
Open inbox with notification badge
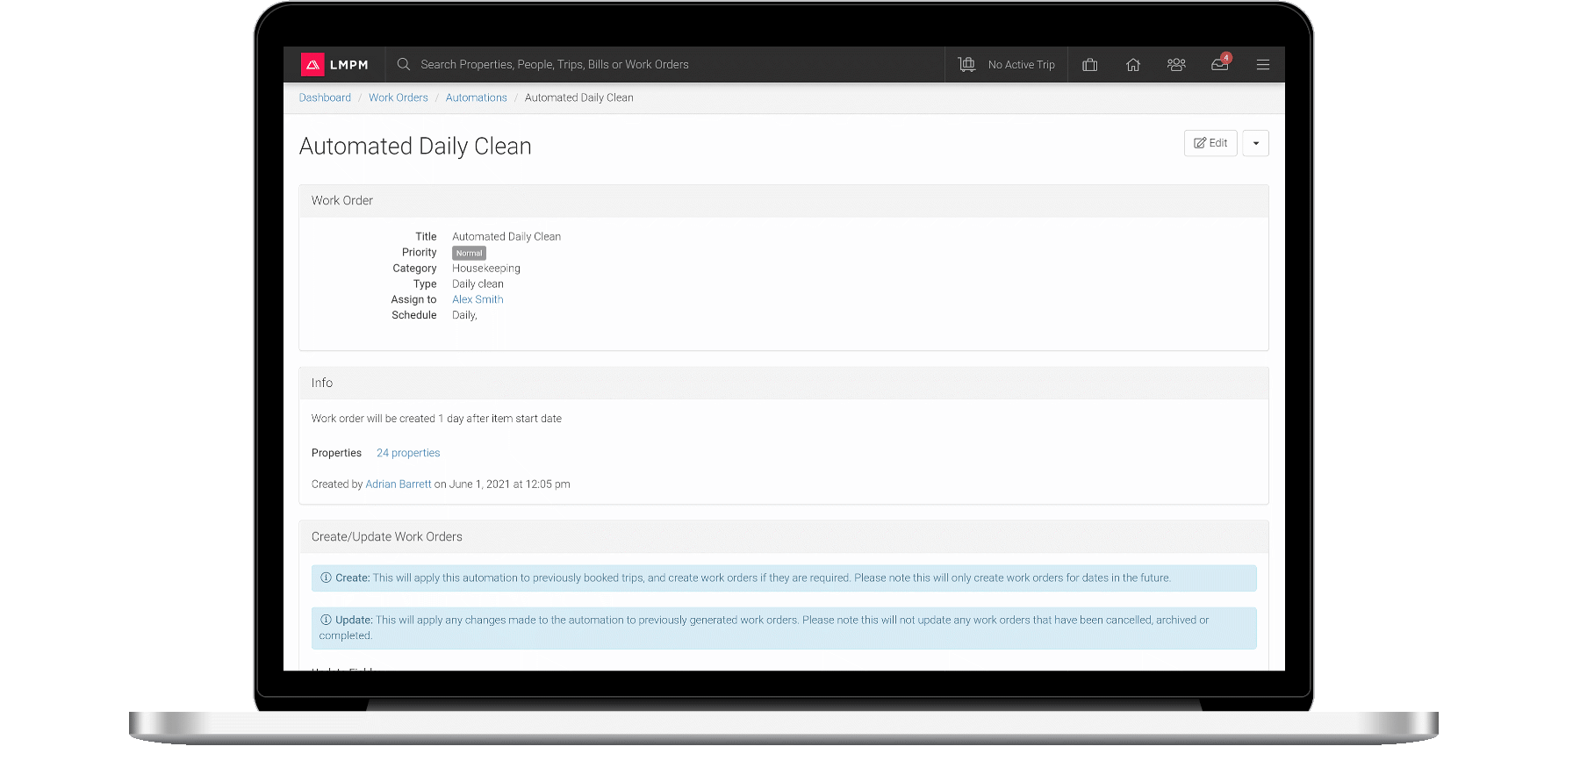click(x=1220, y=63)
